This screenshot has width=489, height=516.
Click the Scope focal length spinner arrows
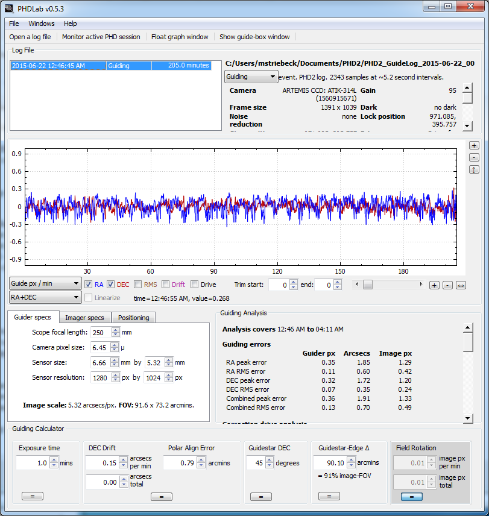[x=116, y=332]
